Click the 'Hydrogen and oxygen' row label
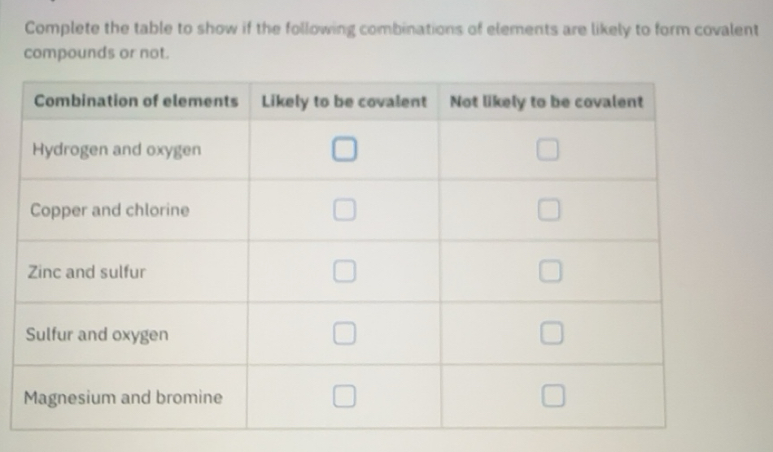The width and height of the screenshot is (773, 452). click(x=116, y=150)
